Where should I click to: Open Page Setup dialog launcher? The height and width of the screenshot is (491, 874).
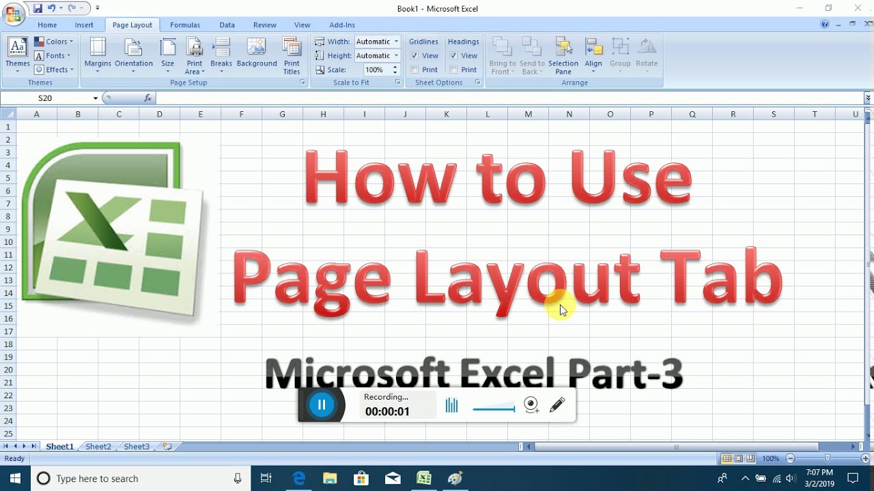click(x=302, y=83)
